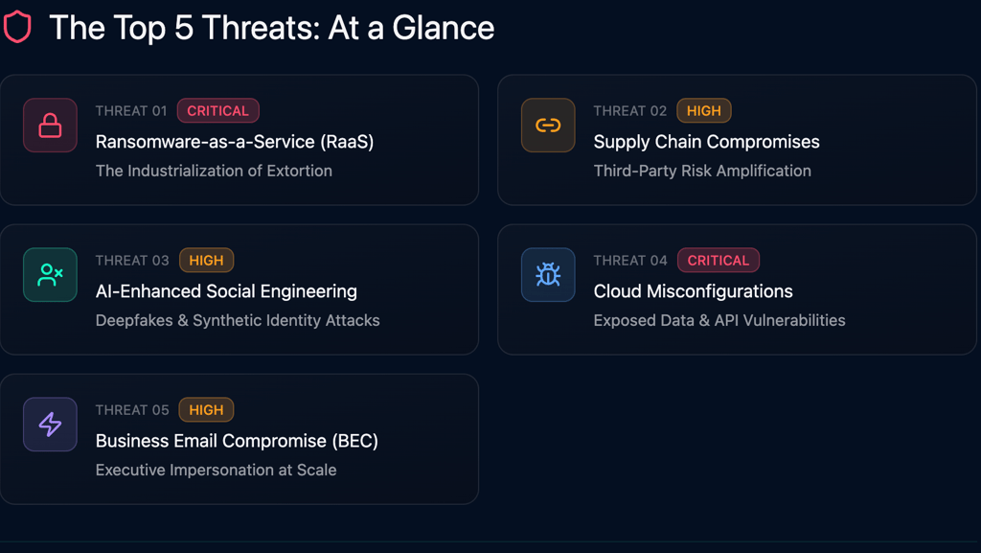Viewport: 981px width, 553px height.
Task: Click "Executive Impersonation at Scale" subtitle
Action: tap(216, 470)
